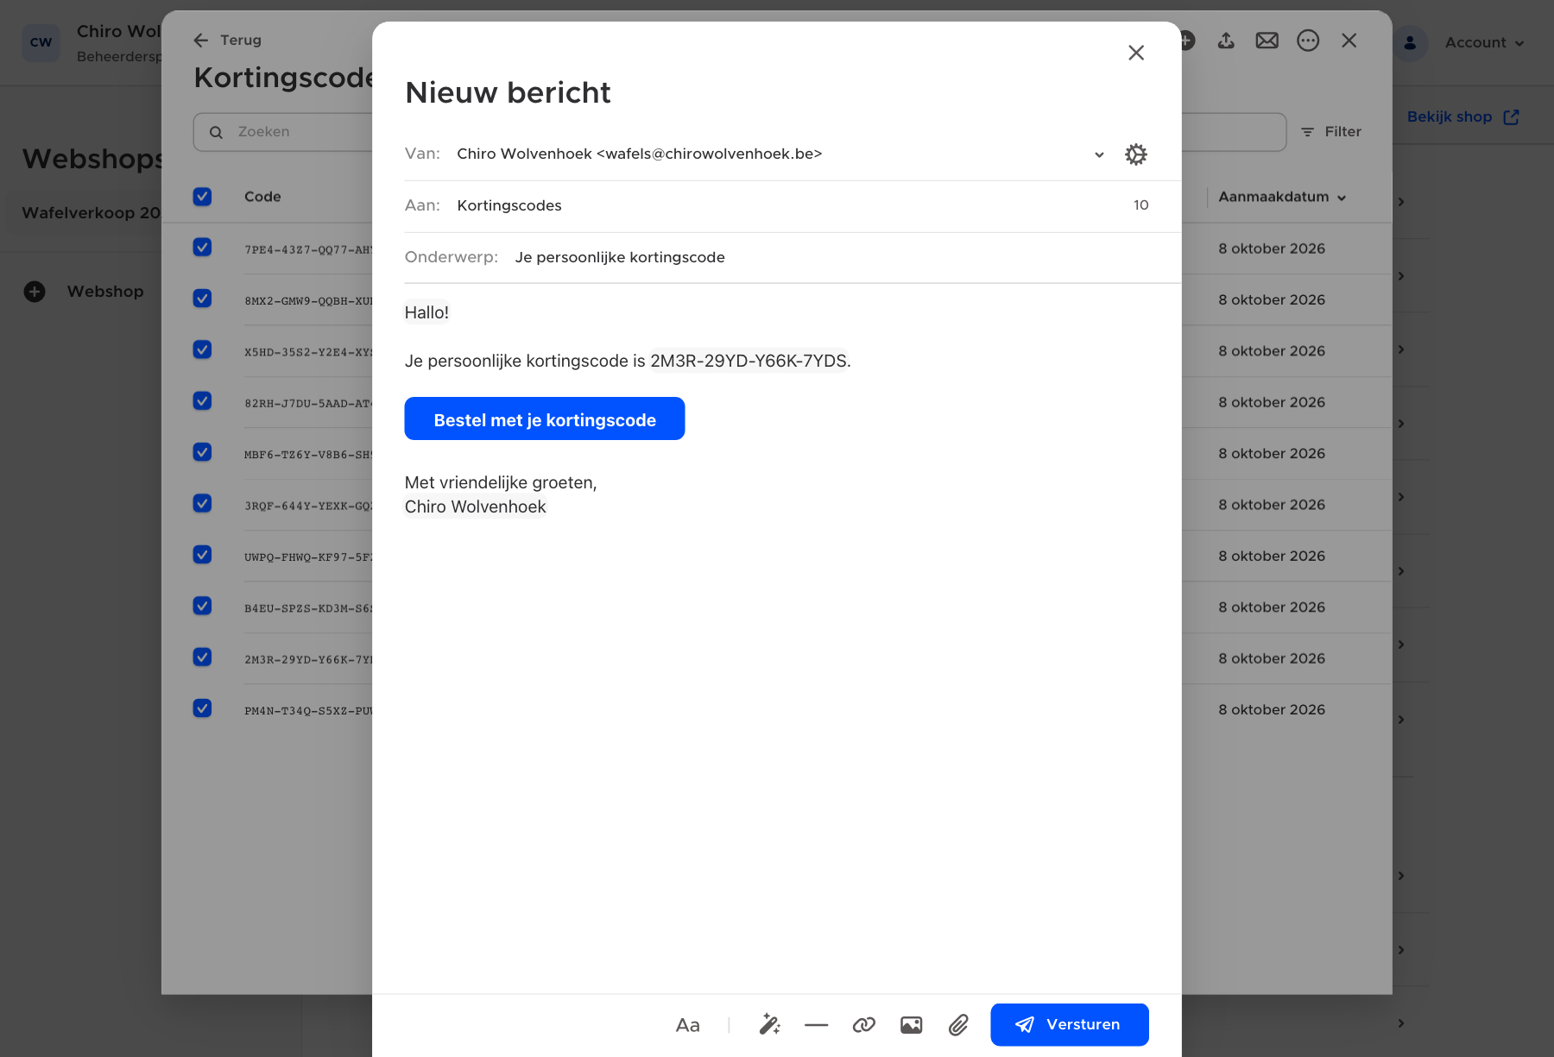Insert a horizontal divider line
This screenshot has width=1554, height=1057.
(x=816, y=1025)
